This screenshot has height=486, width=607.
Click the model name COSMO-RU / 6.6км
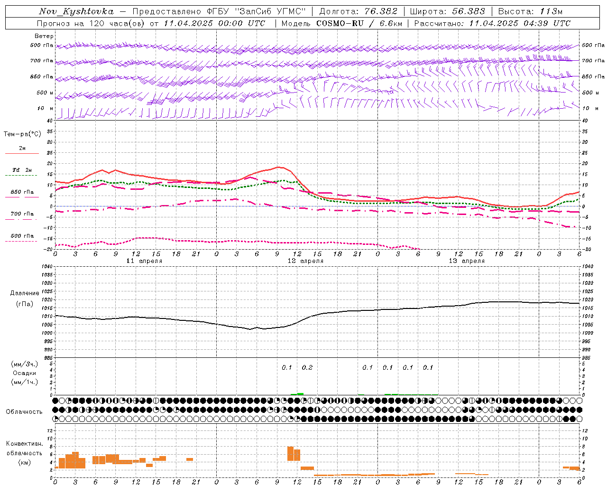pyautogui.click(x=359, y=23)
